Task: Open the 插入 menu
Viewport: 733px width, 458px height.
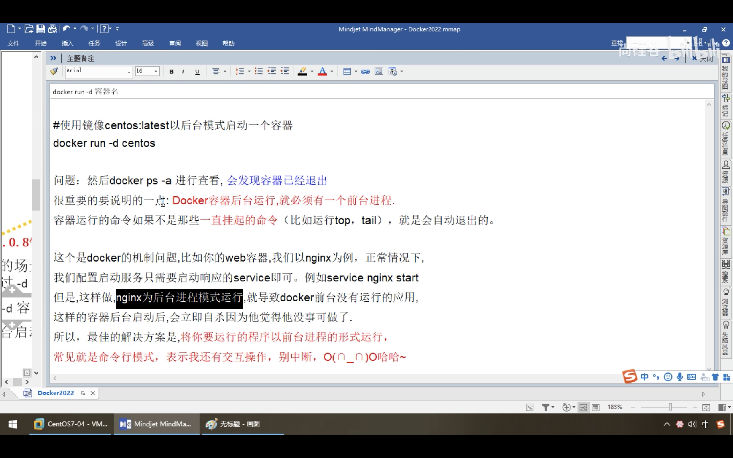Action: tap(67, 43)
